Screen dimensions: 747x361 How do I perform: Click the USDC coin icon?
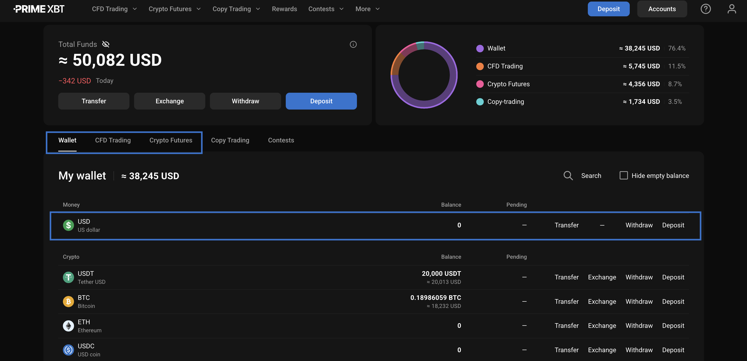[x=68, y=350]
